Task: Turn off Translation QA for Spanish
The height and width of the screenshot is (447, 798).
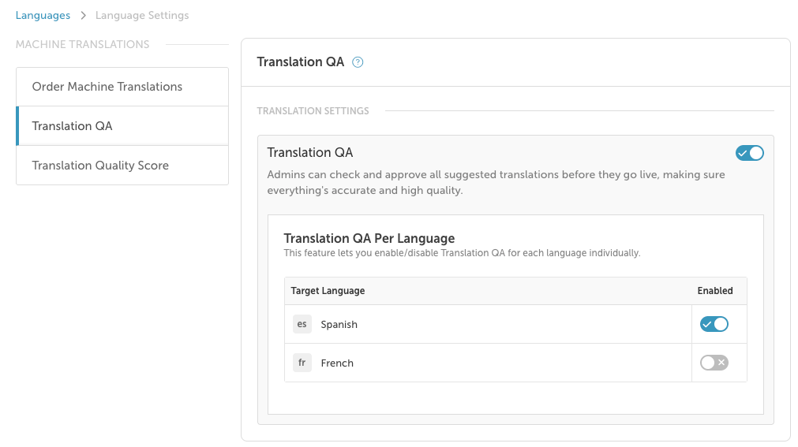Action: [x=714, y=324]
